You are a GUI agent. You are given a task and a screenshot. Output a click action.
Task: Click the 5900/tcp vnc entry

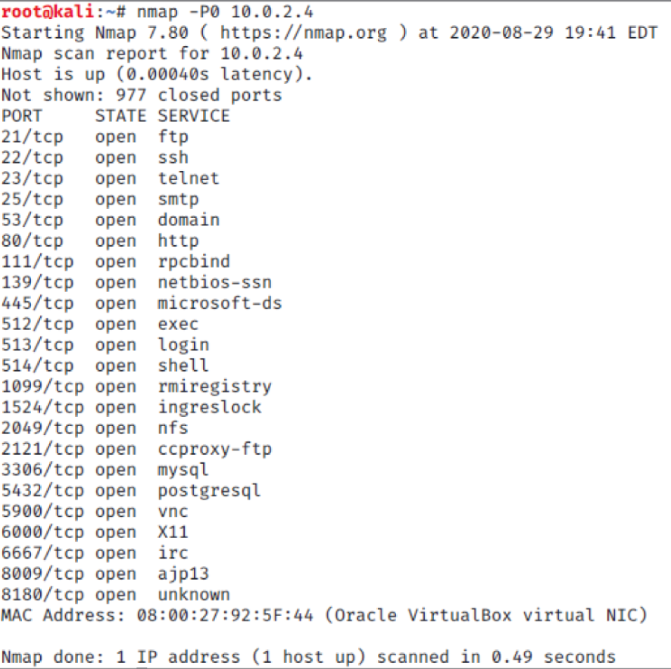pyautogui.click(x=95, y=512)
